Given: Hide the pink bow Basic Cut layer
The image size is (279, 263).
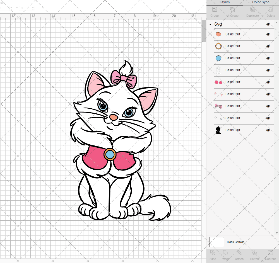Looking at the screenshot, I should click(x=268, y=106).
